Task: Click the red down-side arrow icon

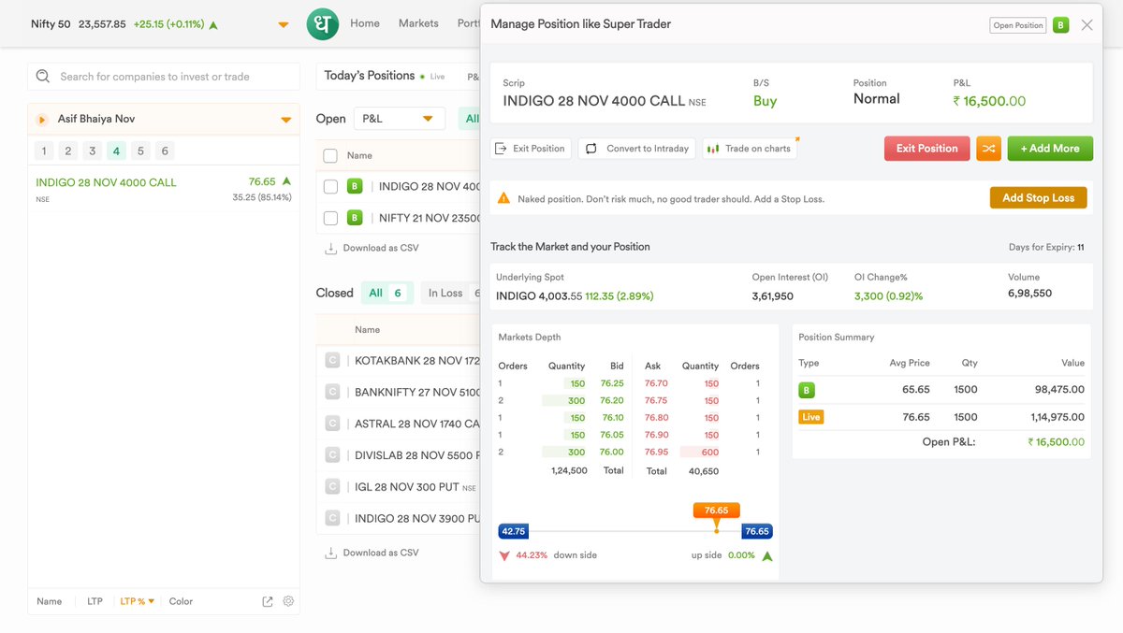Action: click(504, 555)
